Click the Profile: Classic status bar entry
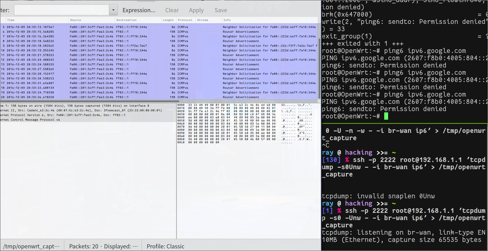The image size is (488, 251). (x=165, y=246)
